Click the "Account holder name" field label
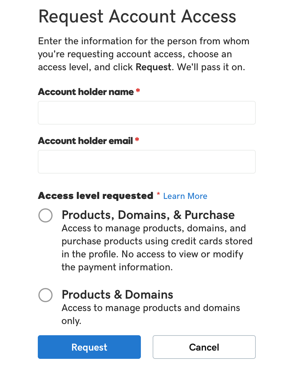This screenshot has width=290, height=373. 86,92
